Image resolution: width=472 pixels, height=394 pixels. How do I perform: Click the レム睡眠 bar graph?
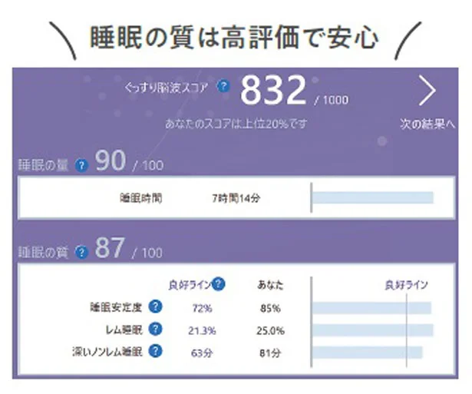(x=373, y=330)
